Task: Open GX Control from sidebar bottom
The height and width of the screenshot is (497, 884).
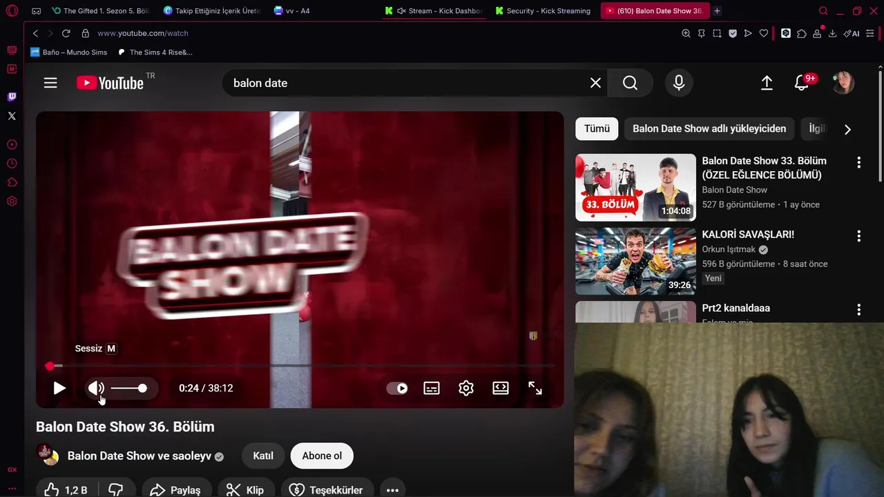Action: point(12,469)
